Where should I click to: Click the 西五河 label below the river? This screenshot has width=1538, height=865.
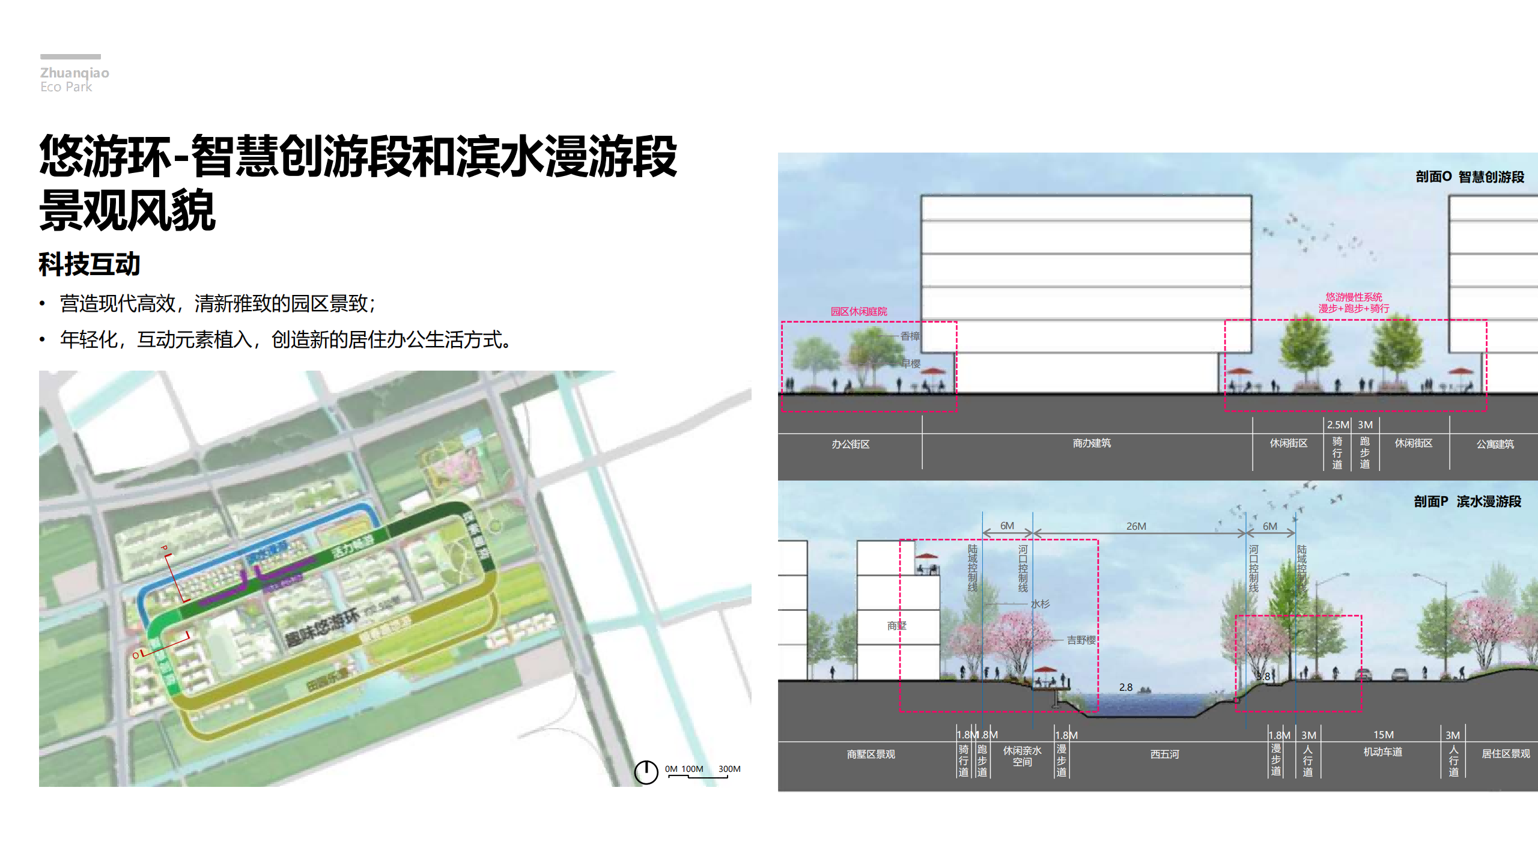(1164, 754)
